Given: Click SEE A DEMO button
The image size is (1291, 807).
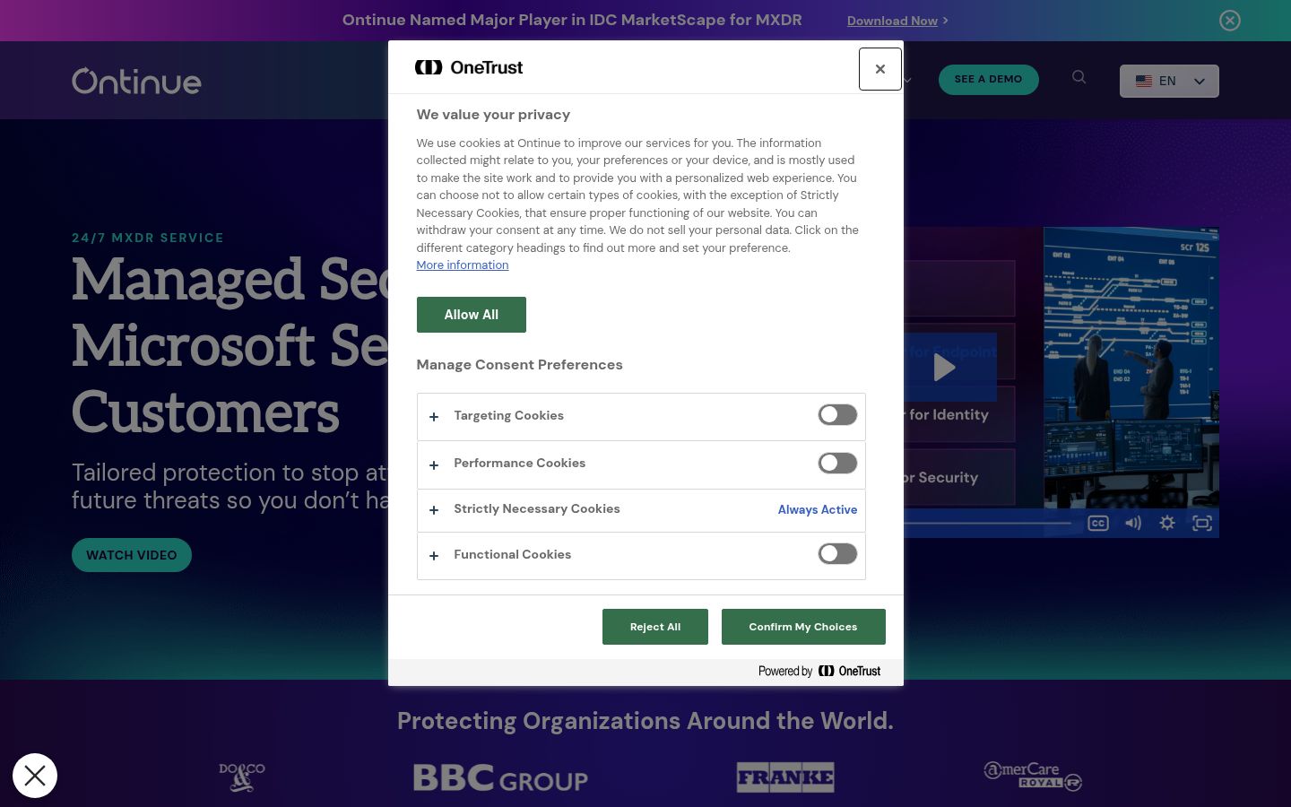Looking at the screenshot, I should point(989,79).
